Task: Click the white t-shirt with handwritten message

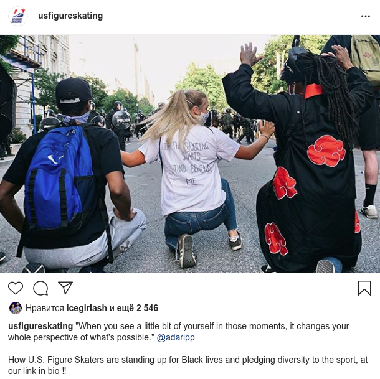Action: coord(189,169)
